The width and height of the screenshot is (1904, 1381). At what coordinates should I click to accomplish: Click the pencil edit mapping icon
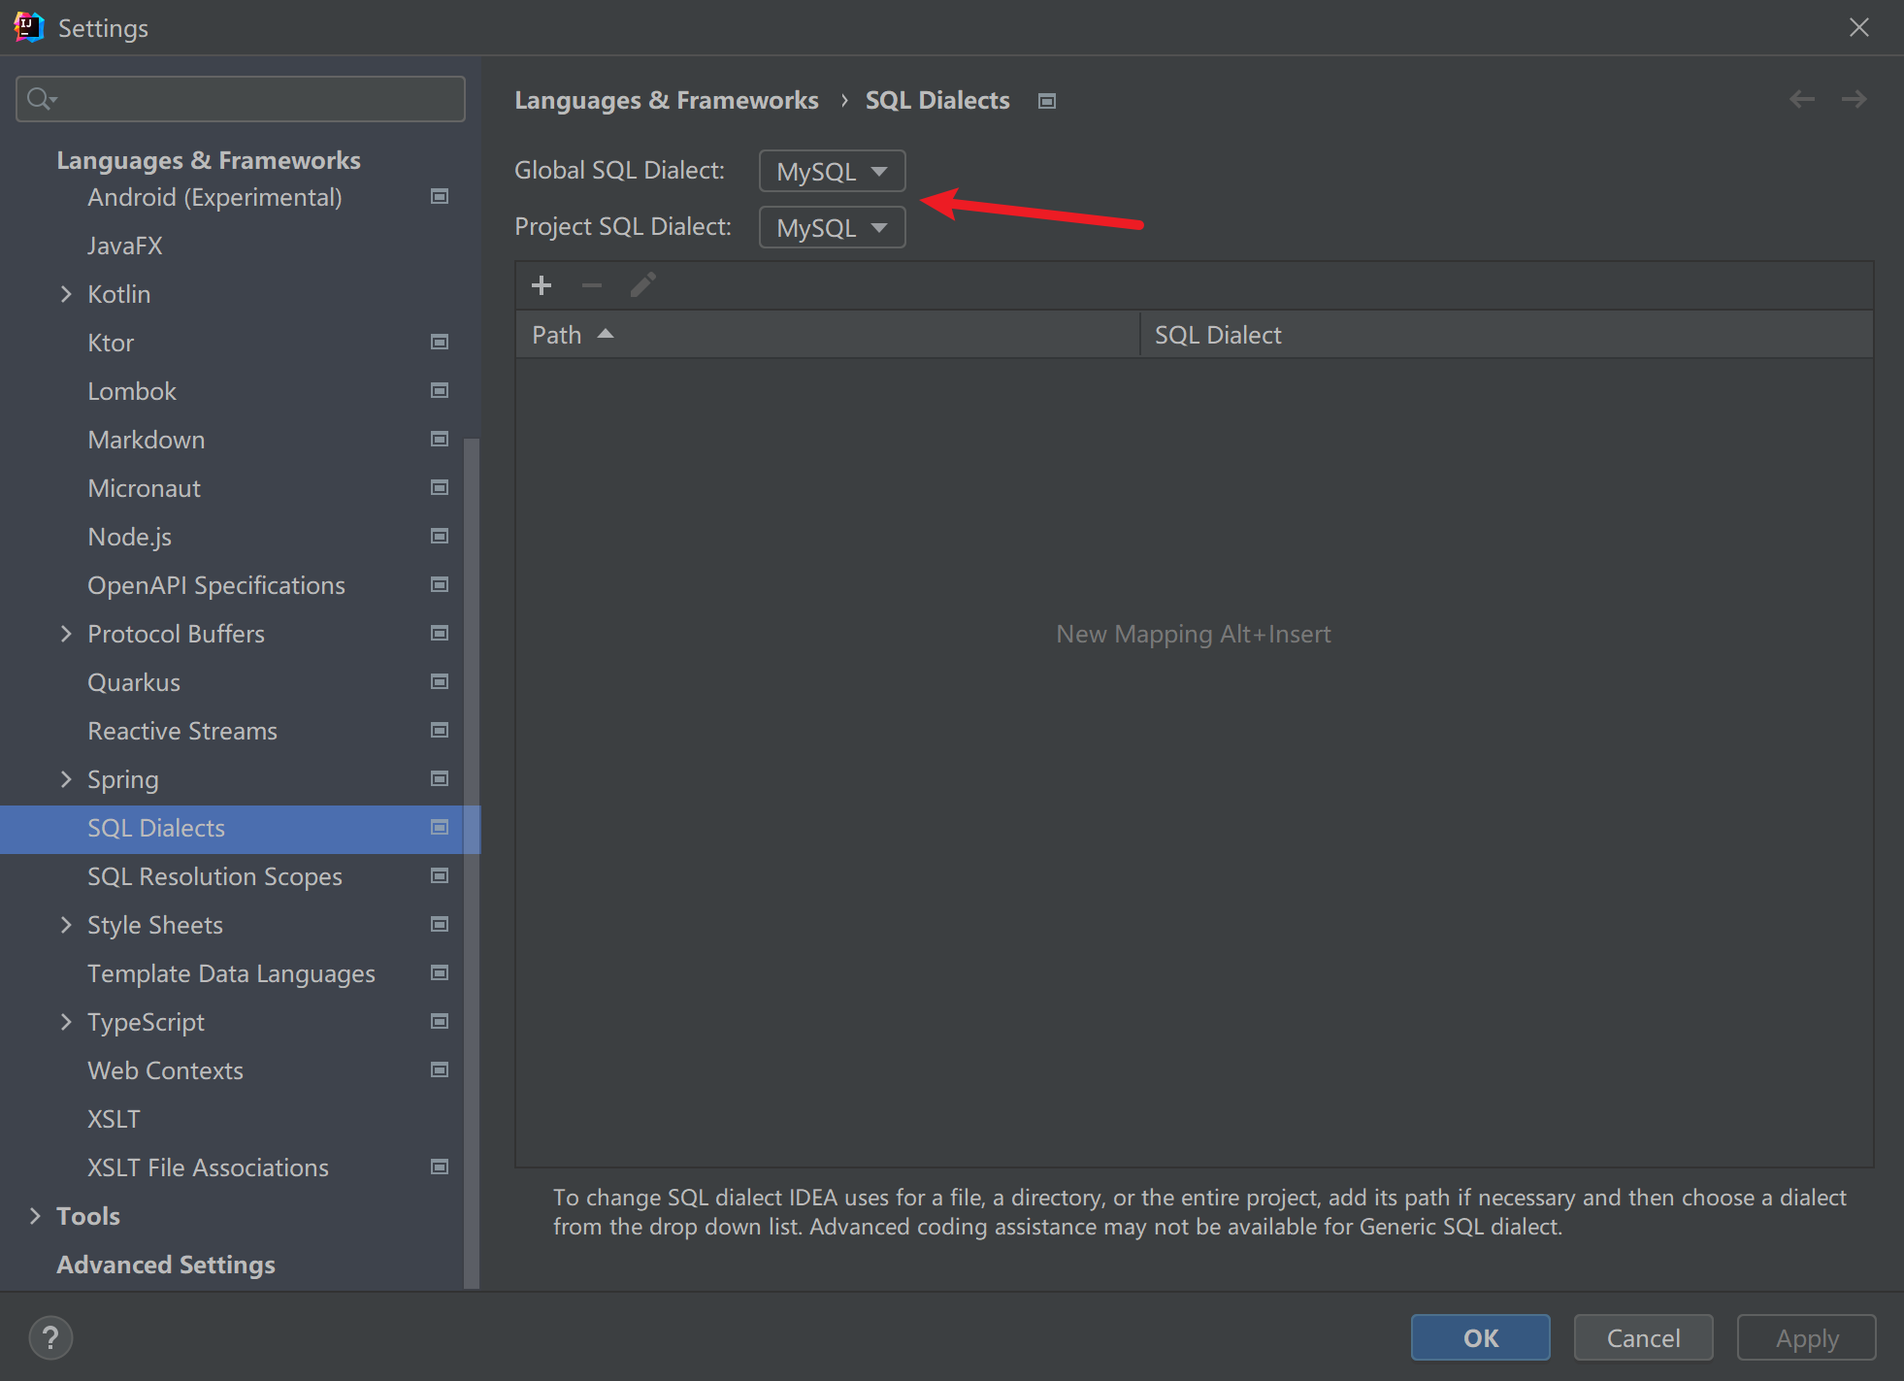pyautogui.click(x=642, y=285)
